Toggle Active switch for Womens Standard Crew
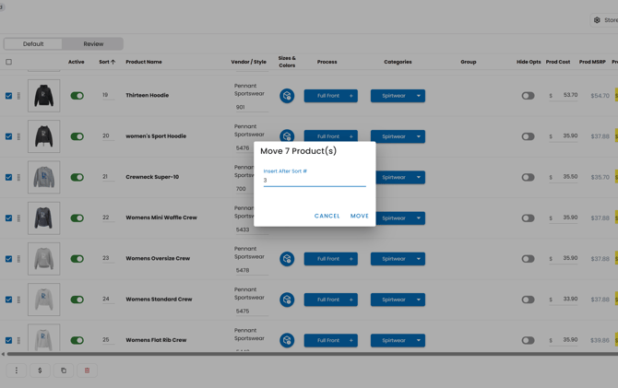618x388 pixels. pyautogui.click(x=77, y=300)
